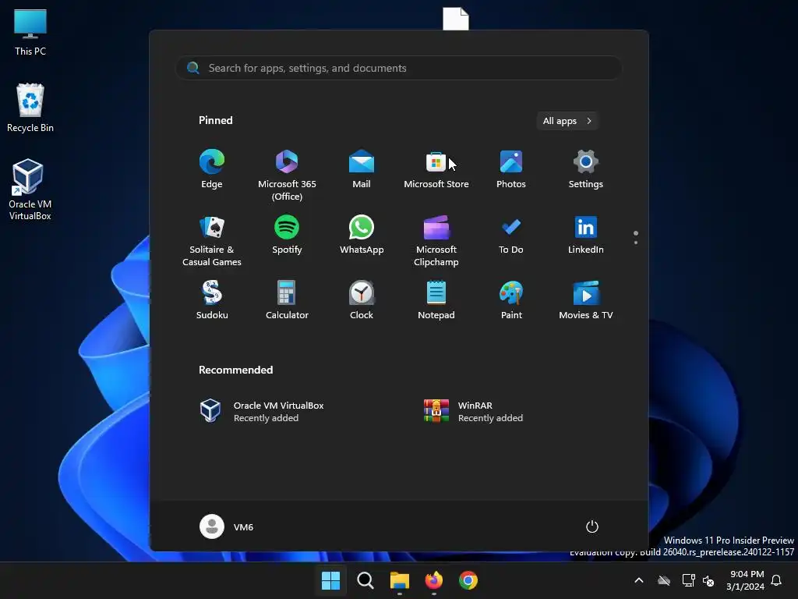This screenshot has height=599, width=798.
Task: Launch Microsoft 365 (Office) app
Action: (x=287, y=175)
